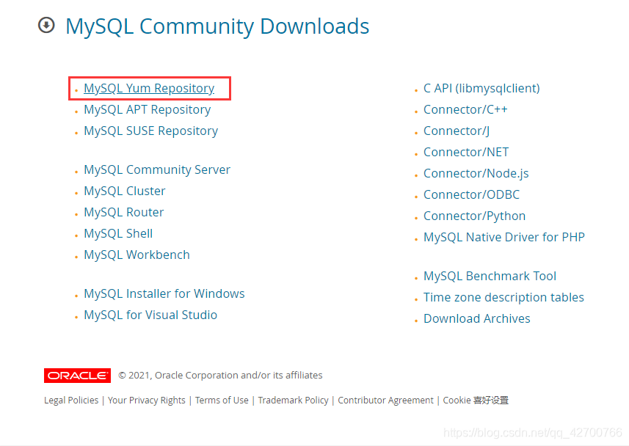This screenshot has width=629, height=446.
Task: Go to MySQL Community Server downloads
Action: (157, 169)
